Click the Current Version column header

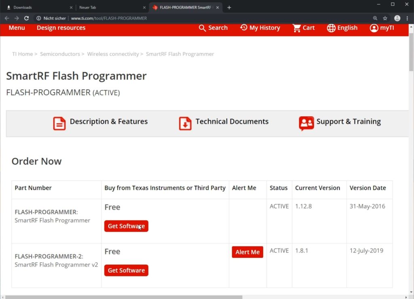(x=317, y=188)
